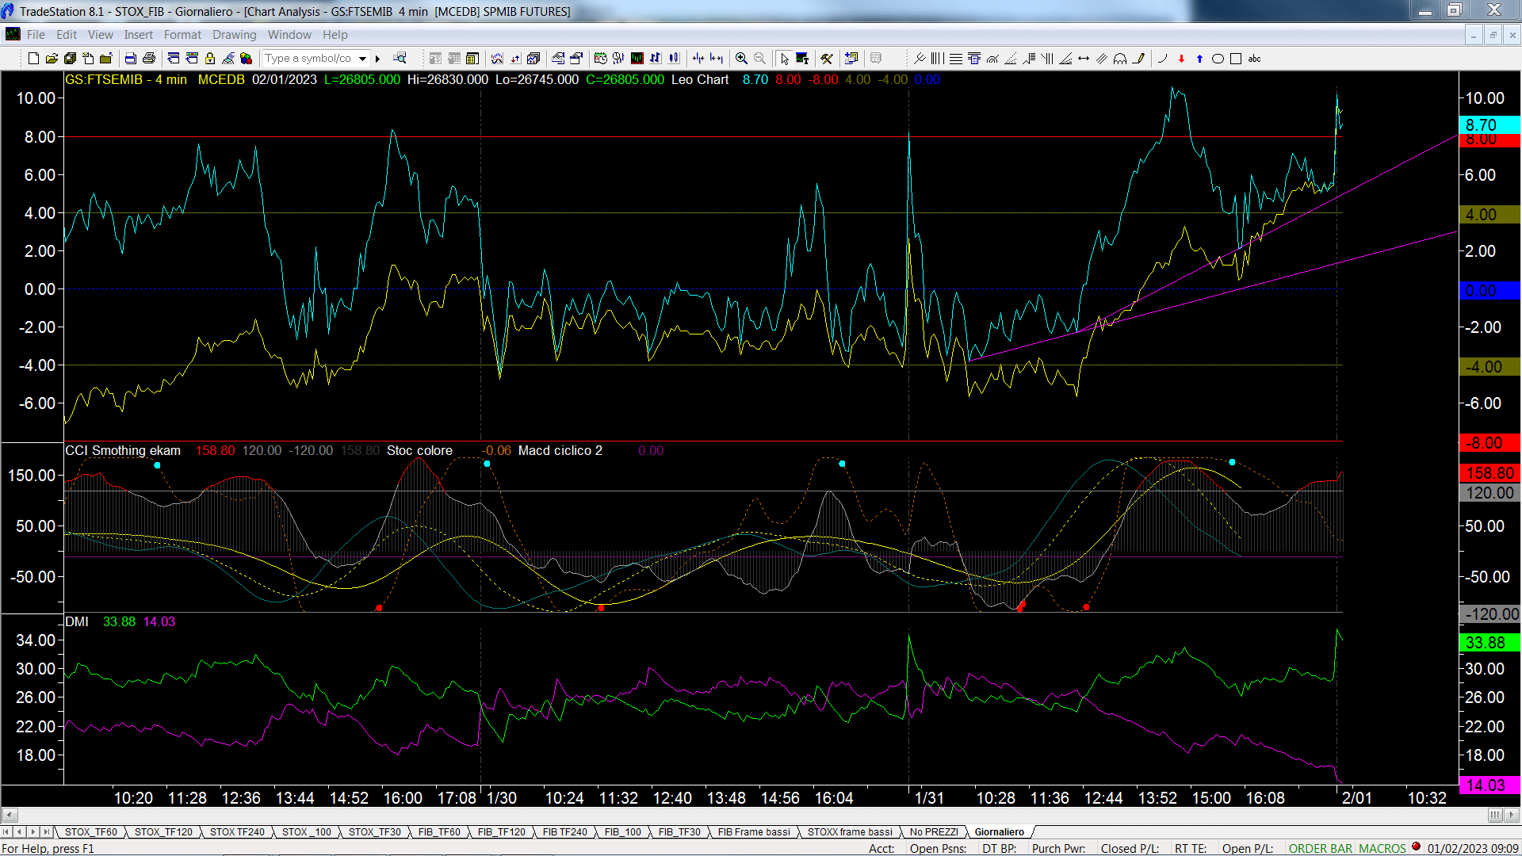
Task: Switch to the STOXX frame bassi tab
Action: click(x=850, y=832)
